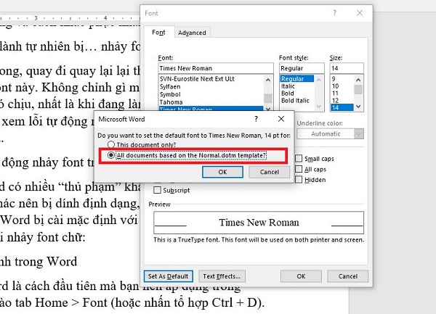Click OK in the Font dialog

[301, 276]
